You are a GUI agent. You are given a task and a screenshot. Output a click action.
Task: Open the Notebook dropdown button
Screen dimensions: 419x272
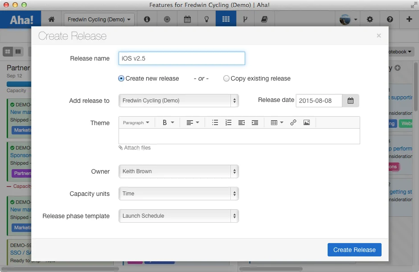click(400, 52)
